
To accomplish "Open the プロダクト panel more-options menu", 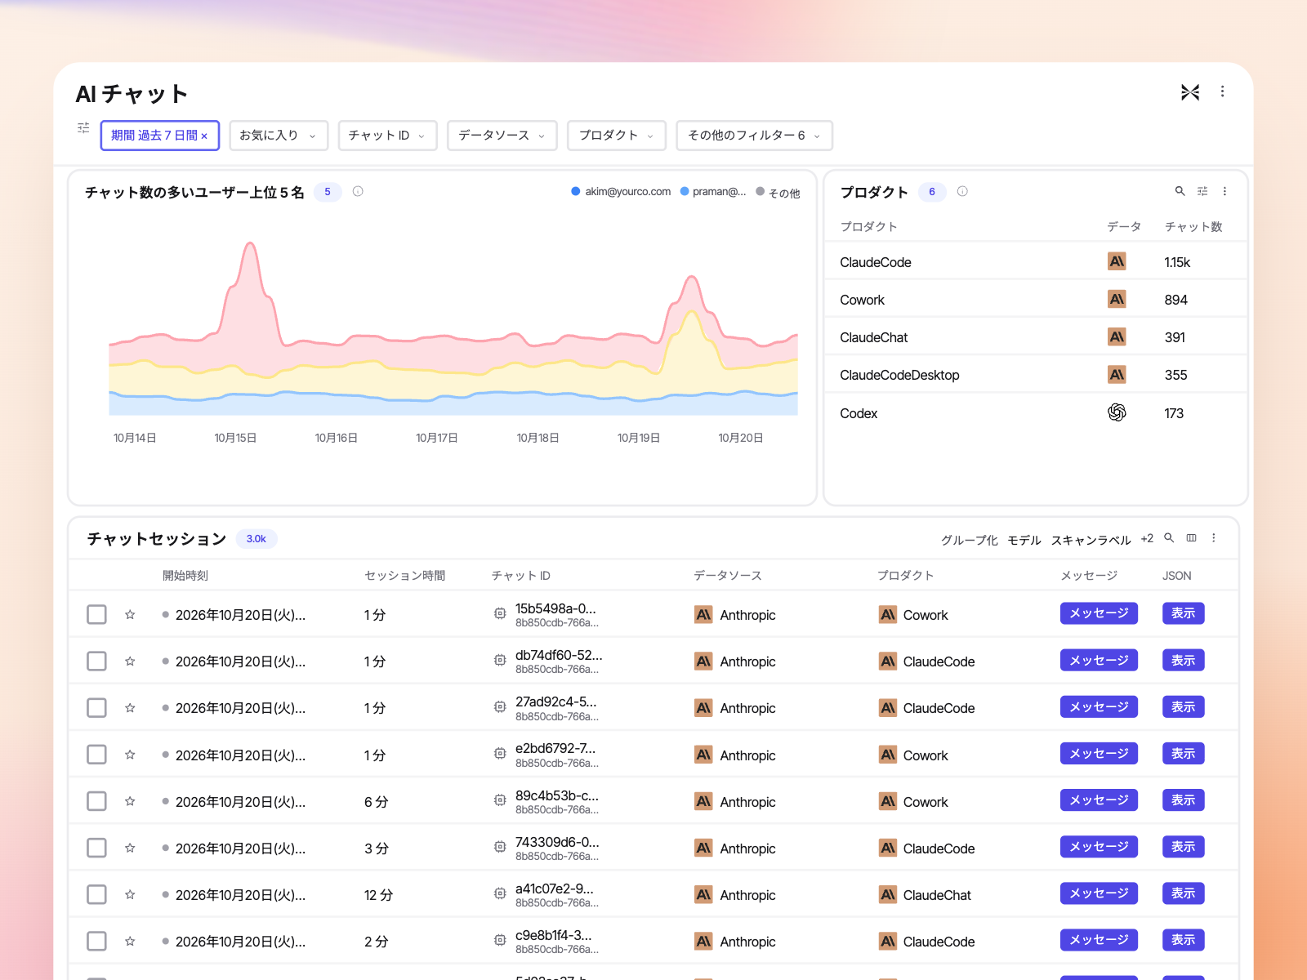I will pyautogui.click(x=1224, y=191).
